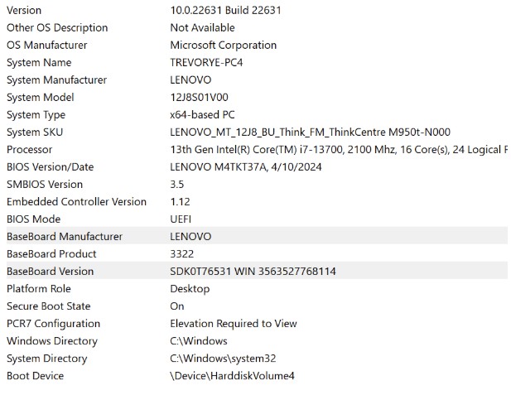
Task: Click the BIOS Version/Date row
Action: (x=50, y=166)
